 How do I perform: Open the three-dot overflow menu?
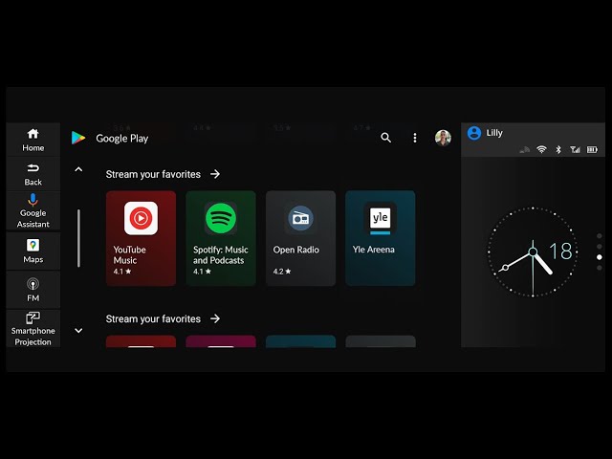(x=415, y=138)
